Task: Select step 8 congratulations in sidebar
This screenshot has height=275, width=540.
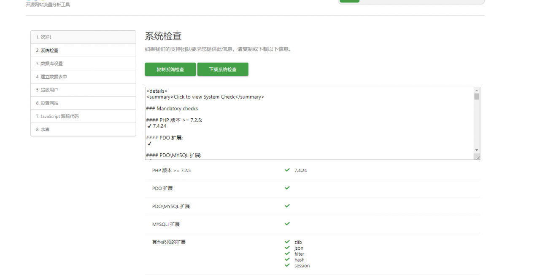Action: click(83, 129)
